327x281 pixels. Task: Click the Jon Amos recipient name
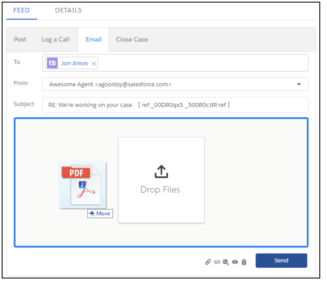coord(75,63)
